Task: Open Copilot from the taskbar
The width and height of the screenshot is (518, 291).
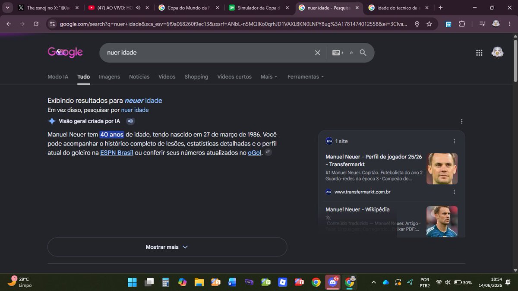Action: coord(182,282)
